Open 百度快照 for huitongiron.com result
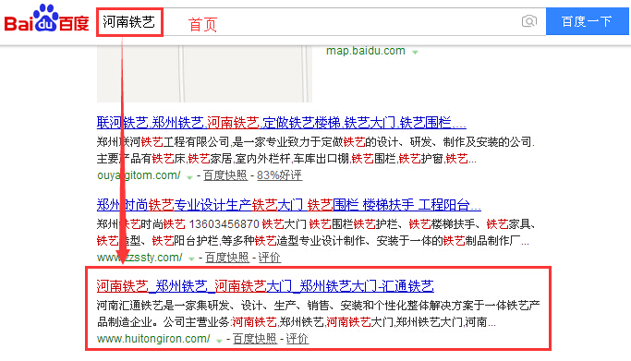Image resolution: width=631 pixels, height=361 pixels. (255, 339)
